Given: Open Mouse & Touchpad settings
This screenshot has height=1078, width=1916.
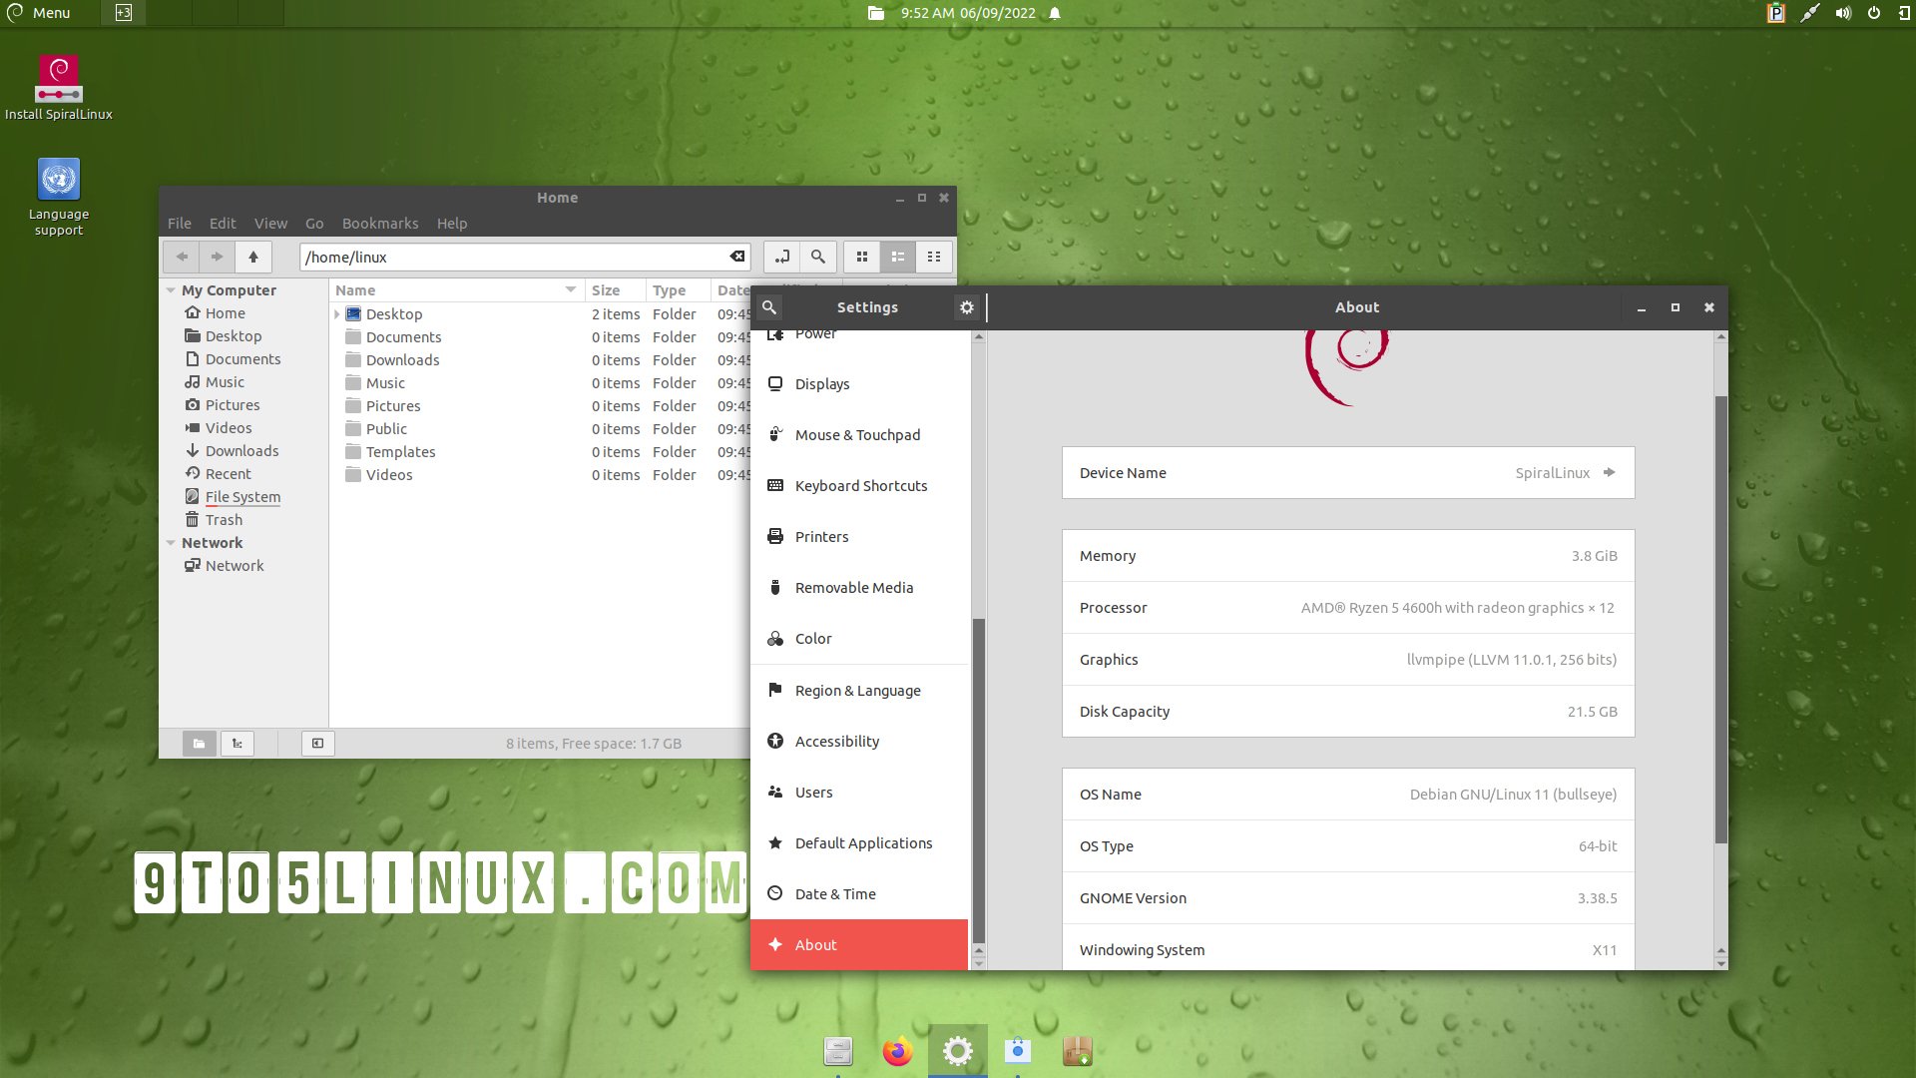Looking at the screenshot, I should (x=859, y=435).
